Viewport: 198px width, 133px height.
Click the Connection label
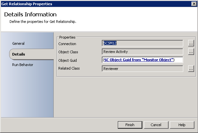(67, 44)
